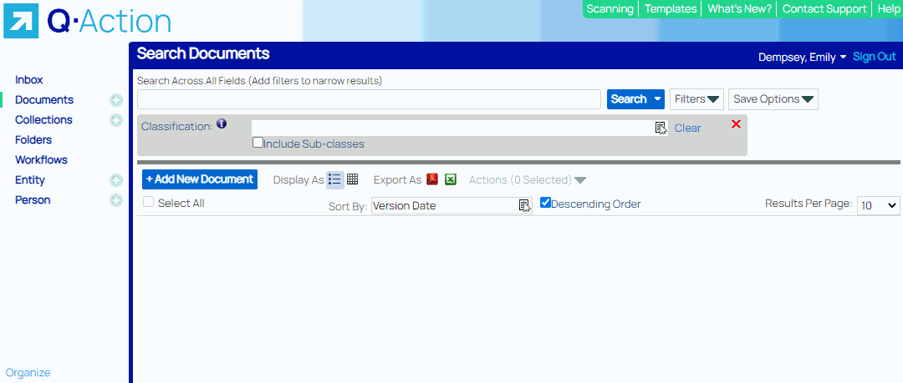Click the Classification info icon
The image size is (903, 383).
click(222, 124)
